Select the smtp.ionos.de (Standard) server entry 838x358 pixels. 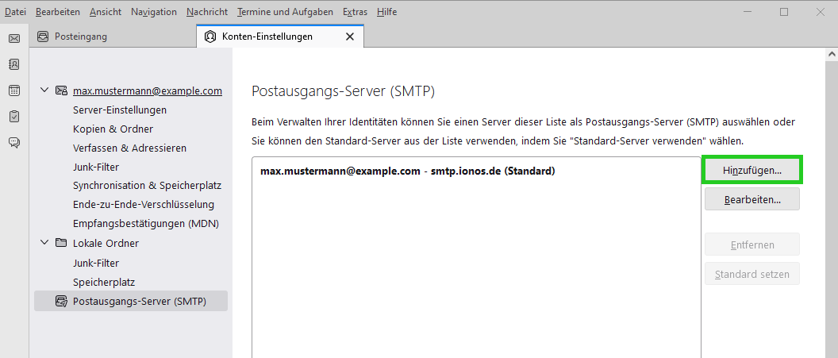pos(407,171)
